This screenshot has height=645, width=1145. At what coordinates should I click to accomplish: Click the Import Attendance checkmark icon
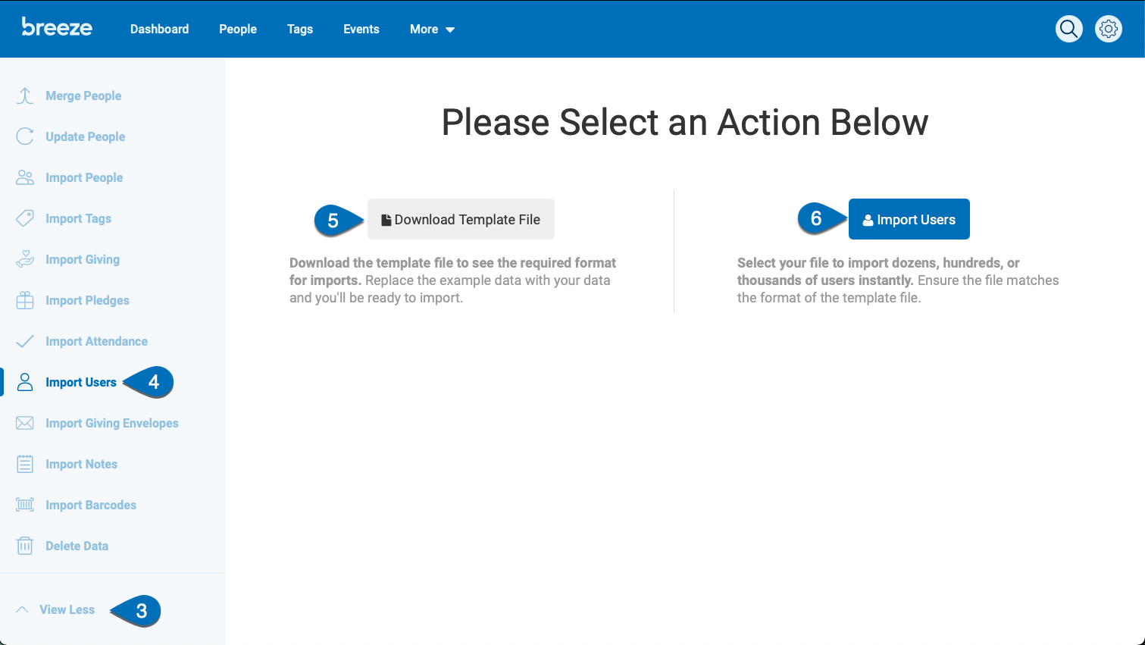pos(25,341)
